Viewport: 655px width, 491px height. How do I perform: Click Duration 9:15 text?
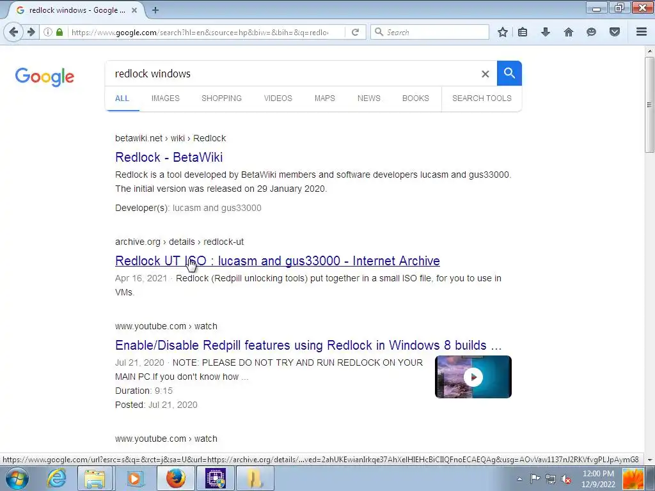[x=144, y=391]
